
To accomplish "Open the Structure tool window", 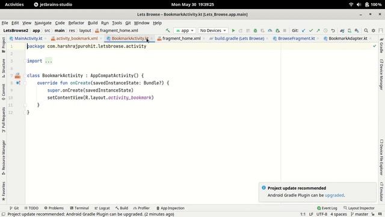I will pyautogui.click(x=4, y=68).
